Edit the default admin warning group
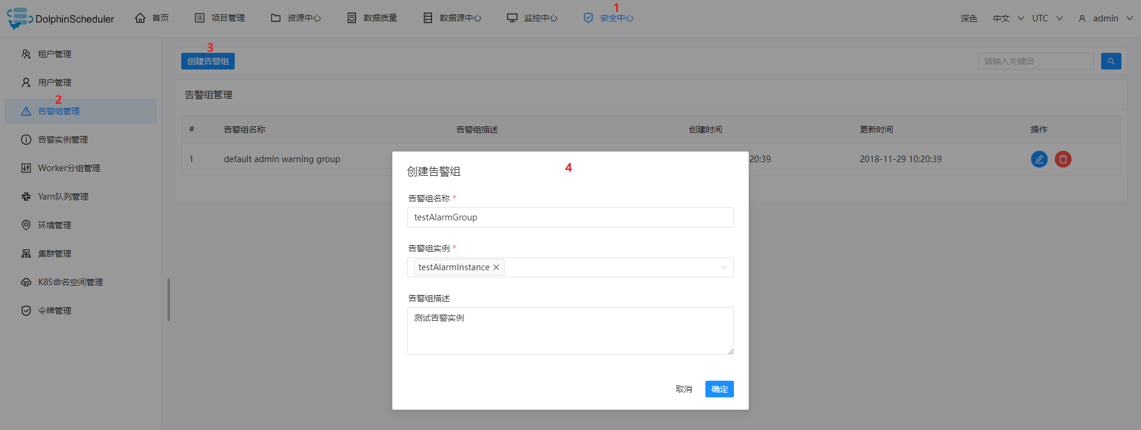This screenshot has height=430, width=1141. click(x=1039, y=159)
